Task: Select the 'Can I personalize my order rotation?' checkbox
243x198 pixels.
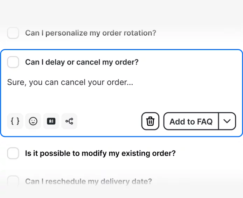Action: [x=13, y=33]
